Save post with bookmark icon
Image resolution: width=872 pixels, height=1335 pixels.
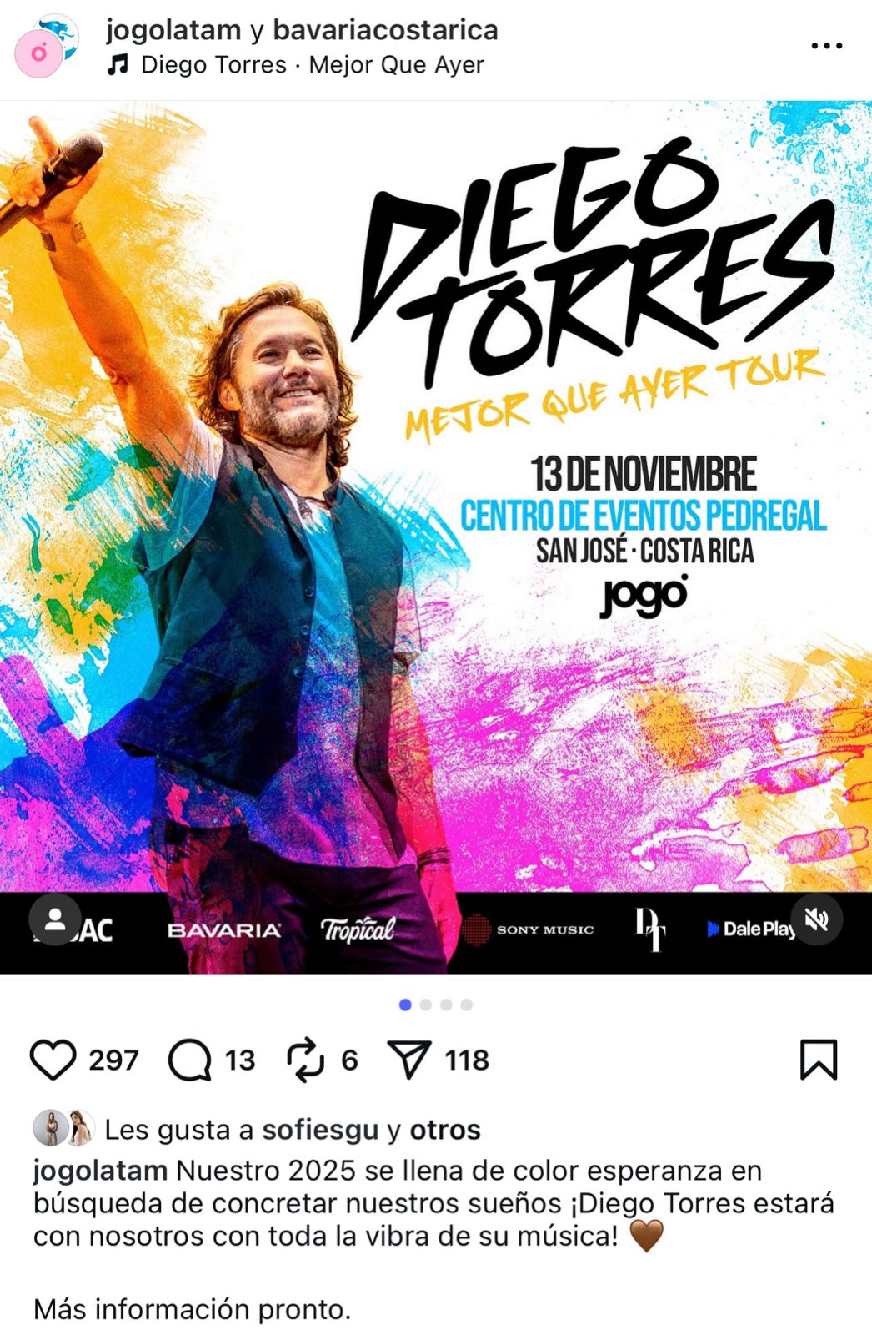819,1060
